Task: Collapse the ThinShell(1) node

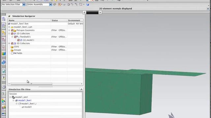Action: point(12,37)
